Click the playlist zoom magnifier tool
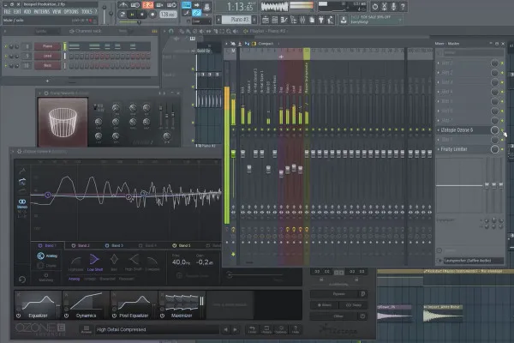 point(229,31)
